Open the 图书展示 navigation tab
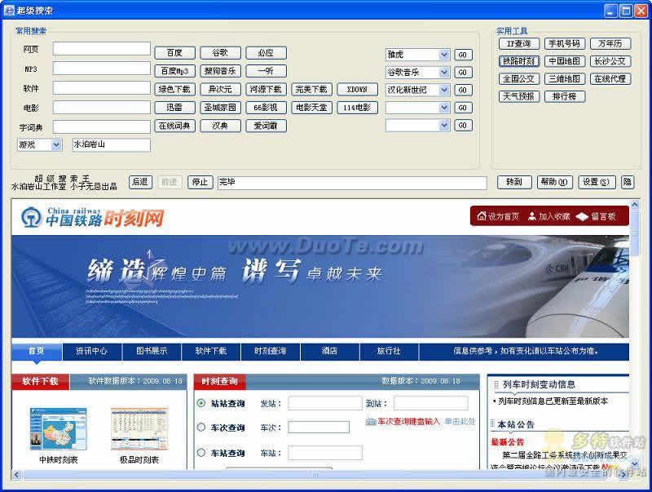The width and height of the screenshot is (652, 492). pos(152,351)
